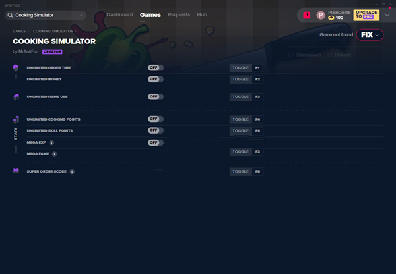
Task: Click the purple player category icon
Action: 16,68
